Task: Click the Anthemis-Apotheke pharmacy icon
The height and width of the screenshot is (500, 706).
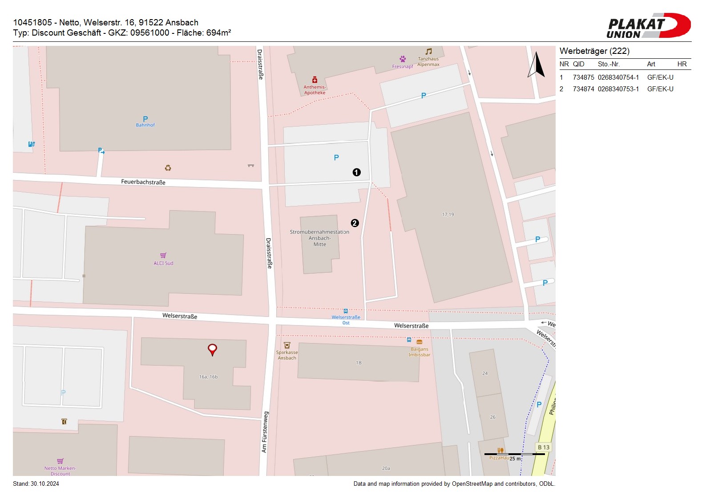Action: point(315,80)
